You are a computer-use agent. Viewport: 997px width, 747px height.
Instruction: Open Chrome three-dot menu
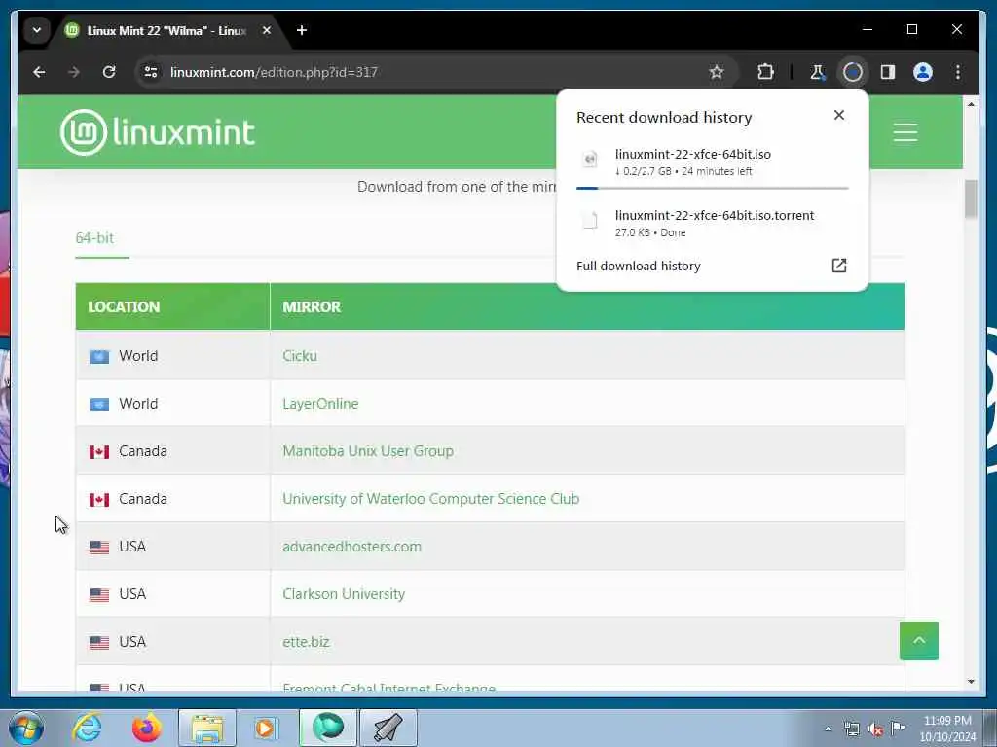[x=958, y=72]
